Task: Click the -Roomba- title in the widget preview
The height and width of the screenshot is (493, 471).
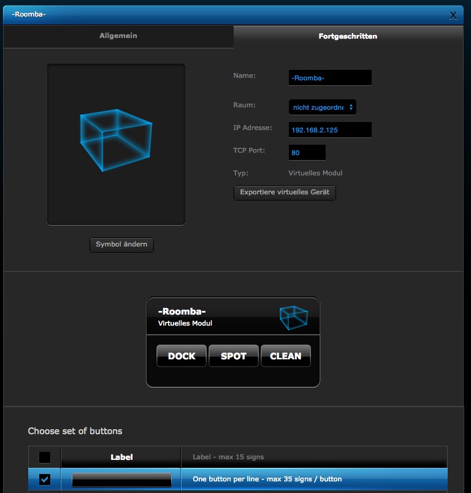Action: pyautogui.click(x=182, y=311)
